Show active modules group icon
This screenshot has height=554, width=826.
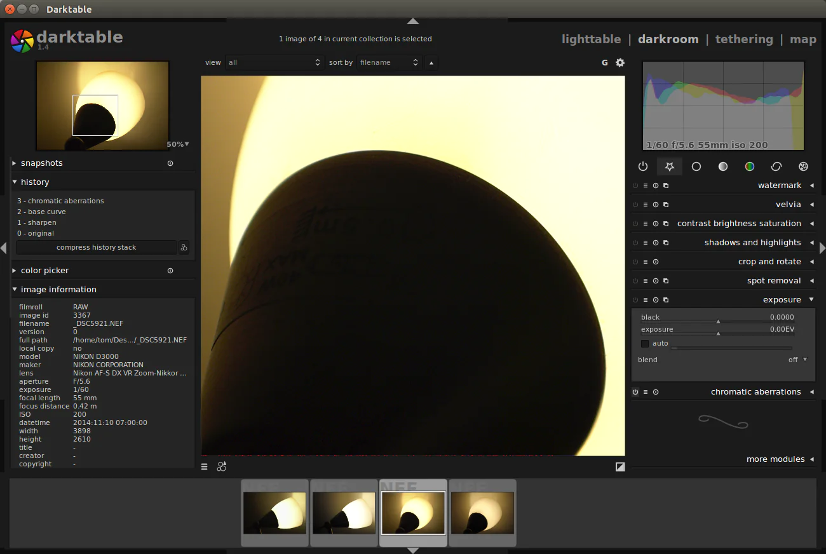[x=642, y=166]
